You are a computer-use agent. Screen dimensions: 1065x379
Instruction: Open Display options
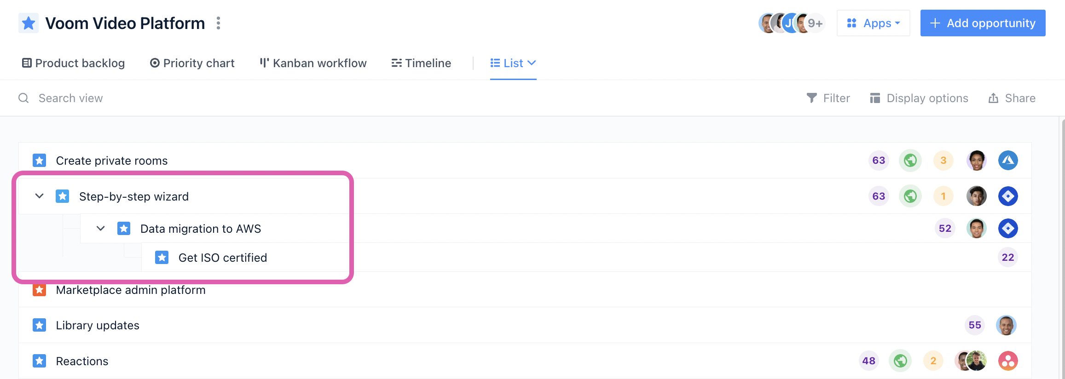point(919,98)
